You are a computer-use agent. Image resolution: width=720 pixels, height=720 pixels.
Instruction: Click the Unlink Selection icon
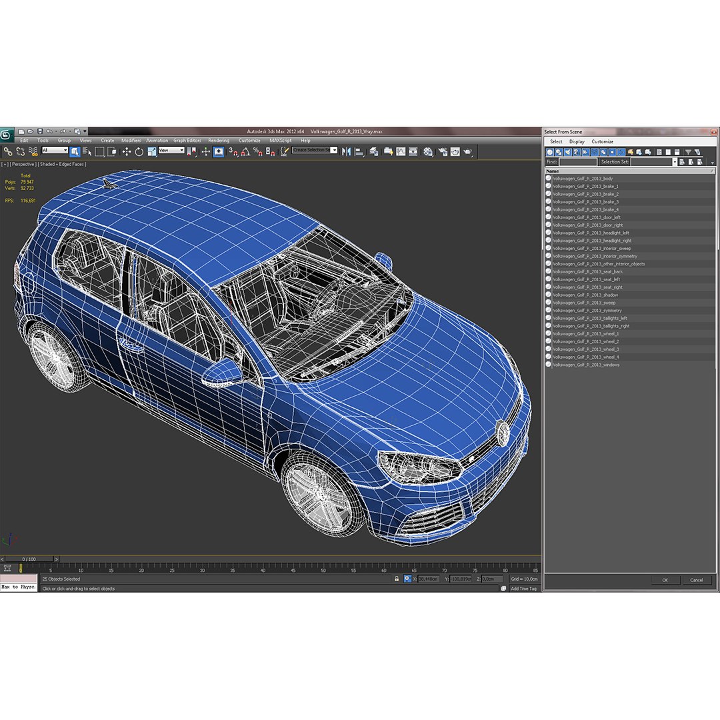(21, 151)
